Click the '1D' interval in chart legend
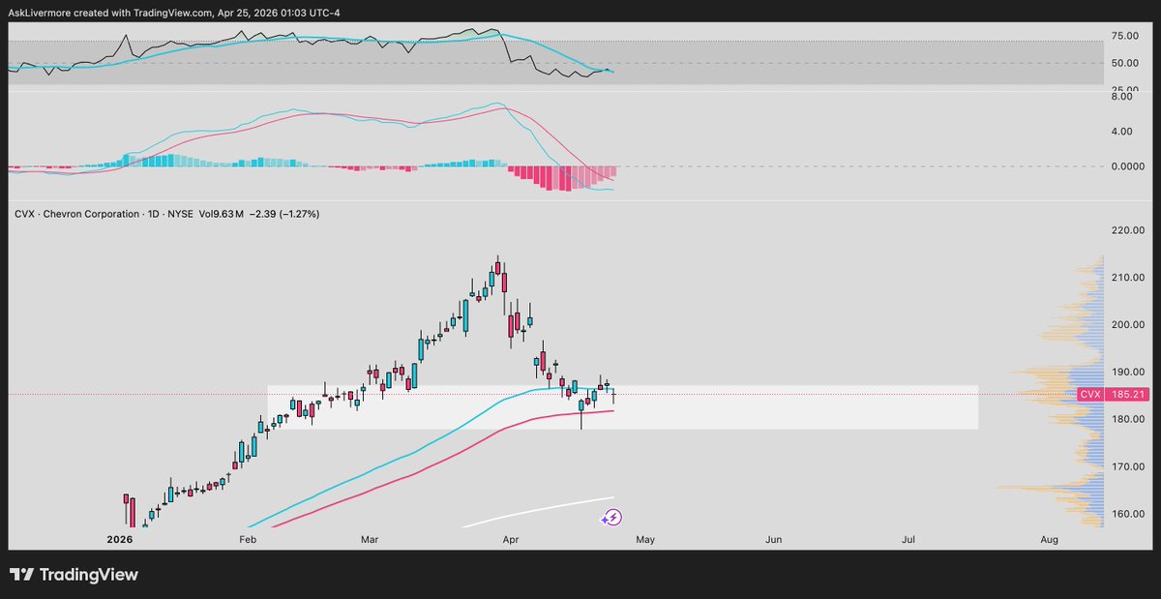This screenshot has width=1161, height=599. (x=155, y=213)
